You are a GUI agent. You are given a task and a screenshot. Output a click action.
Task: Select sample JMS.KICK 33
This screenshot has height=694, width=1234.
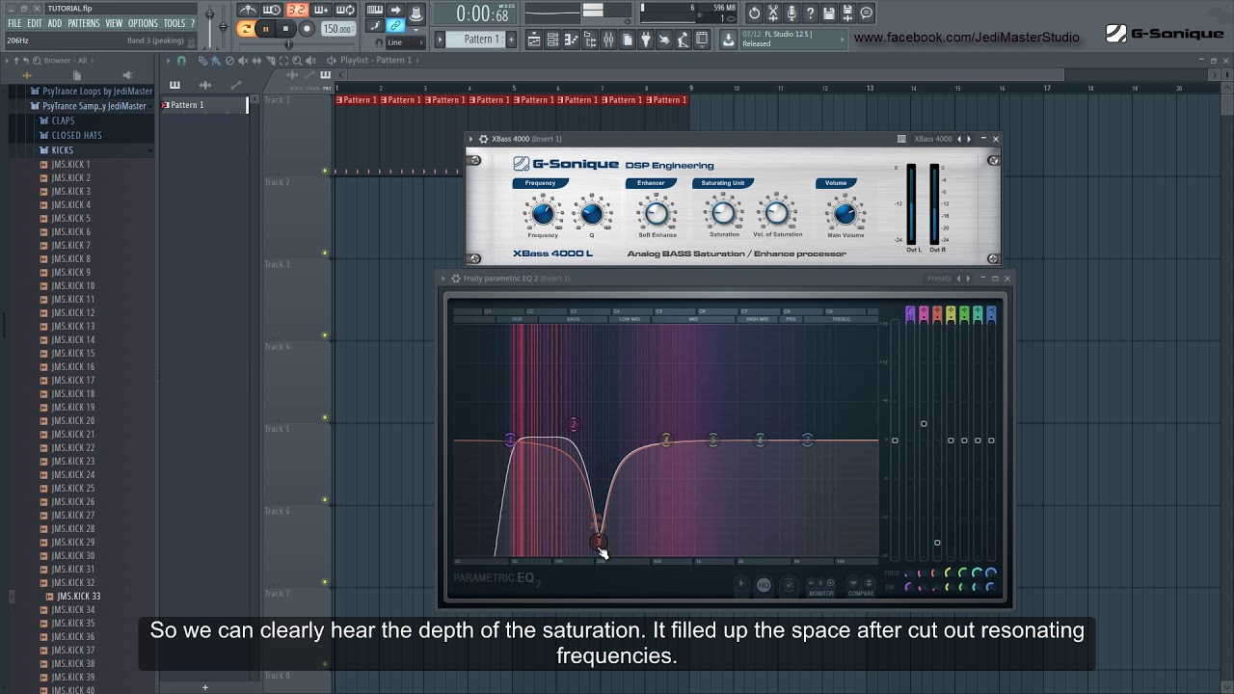78,597
